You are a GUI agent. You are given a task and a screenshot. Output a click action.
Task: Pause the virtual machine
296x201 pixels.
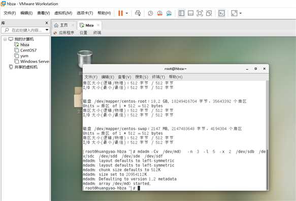point(120,13)
